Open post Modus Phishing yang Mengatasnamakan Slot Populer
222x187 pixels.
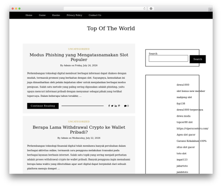click(79, 57)
